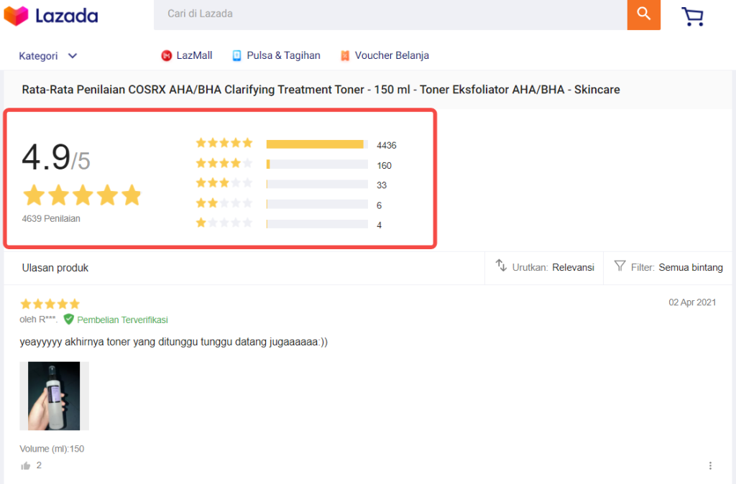
Task: Click the sort arrows icon beside Urutkan
Action: click(x=501, y=266)
